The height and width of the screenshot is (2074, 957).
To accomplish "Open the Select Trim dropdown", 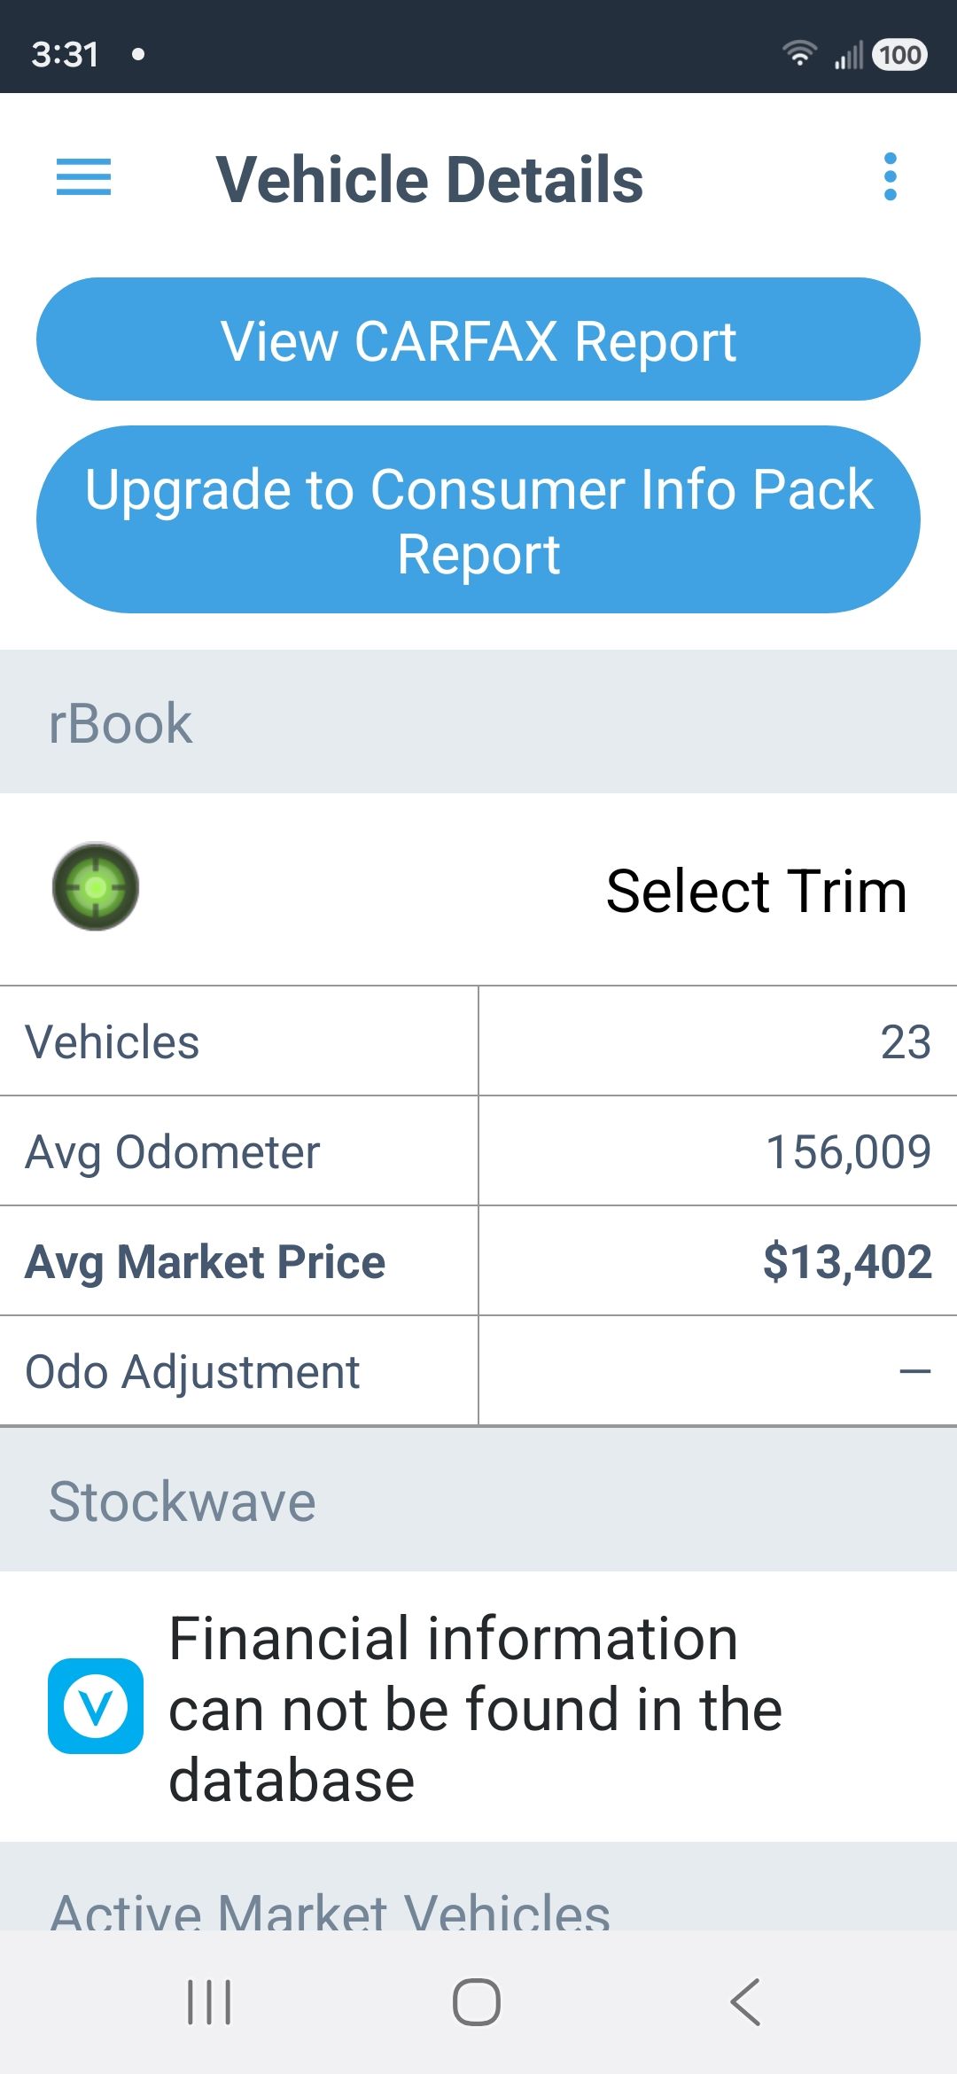I will [757, 891].
